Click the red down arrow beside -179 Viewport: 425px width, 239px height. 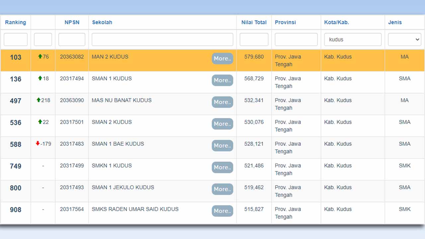[38, 144]
